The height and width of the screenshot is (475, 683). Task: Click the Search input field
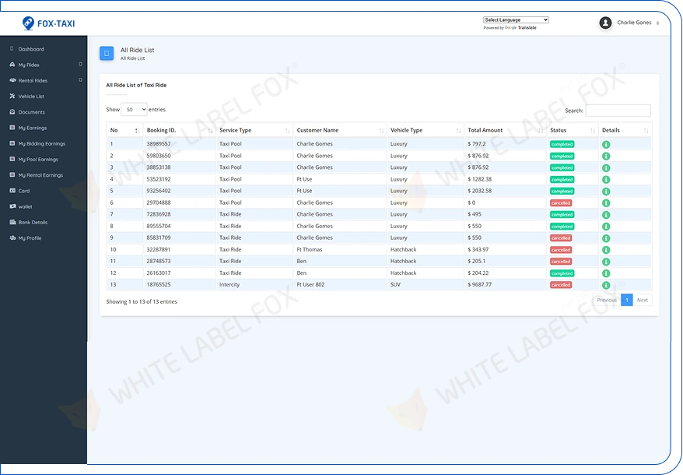(x=618, y=111)
